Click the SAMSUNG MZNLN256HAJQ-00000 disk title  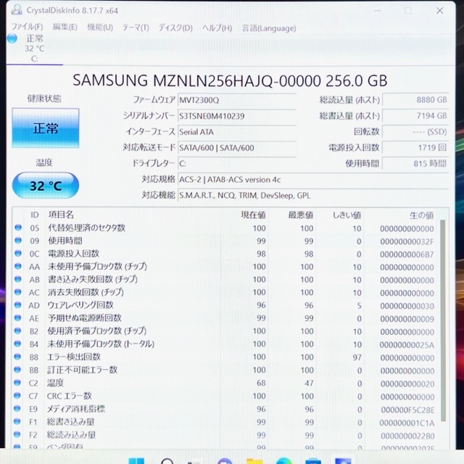230,80
